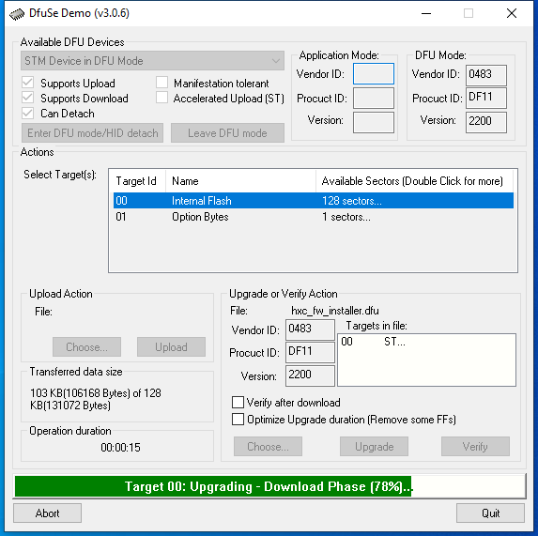This screenshot has height=536, width=538.
Task: Click the download phase progress bar
Action: tap(269, 486)
